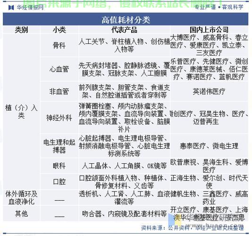Click the 大博医疗、威高骨科 companies cell
This screenshot has height=236, width=252.
[x=209, y=45]
